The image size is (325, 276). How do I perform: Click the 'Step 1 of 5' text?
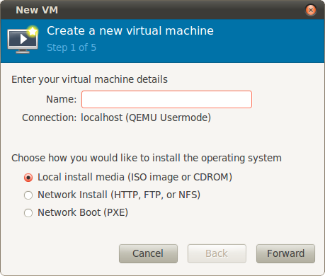click(72, 47)
